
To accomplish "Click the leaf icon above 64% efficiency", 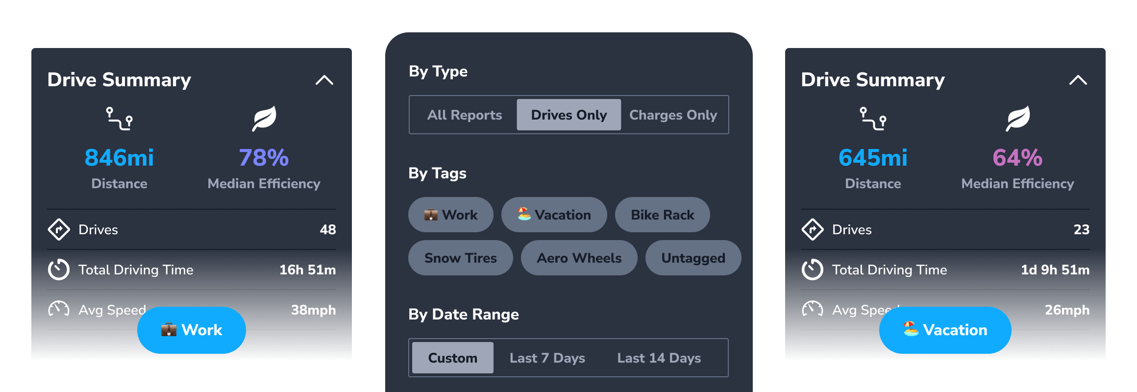I will (1017, 118).
